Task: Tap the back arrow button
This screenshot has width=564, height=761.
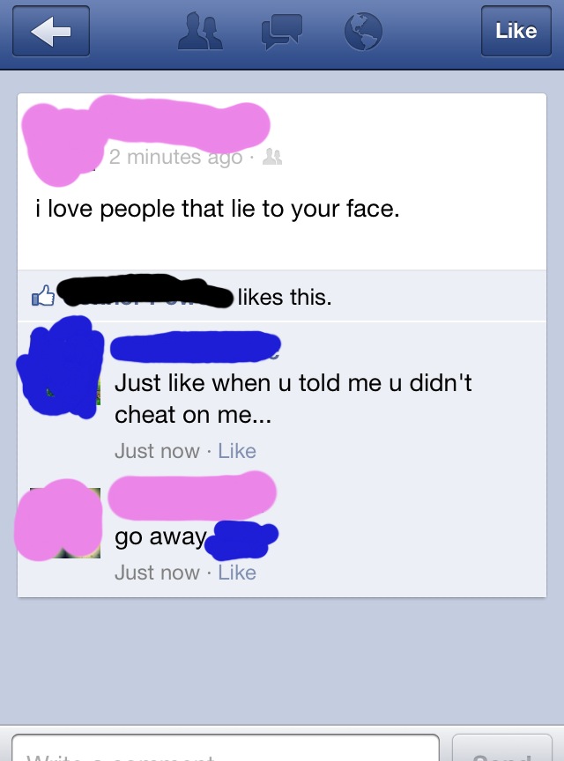Action: (51, 31)
